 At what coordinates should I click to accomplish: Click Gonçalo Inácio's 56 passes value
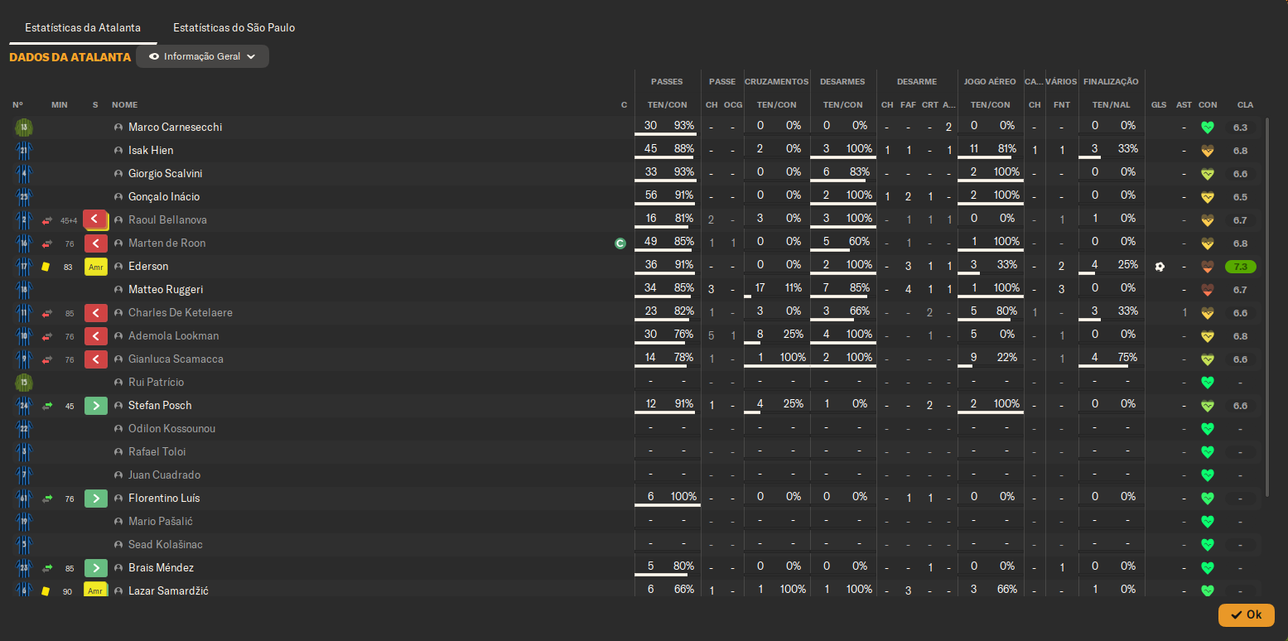[651, 195]
